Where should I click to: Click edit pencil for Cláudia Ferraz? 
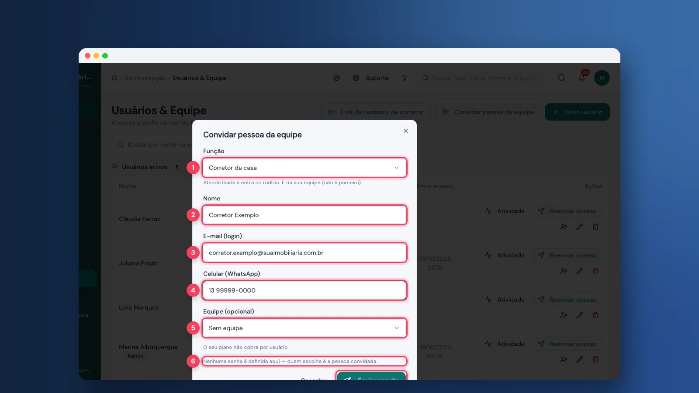pos(579,227)
